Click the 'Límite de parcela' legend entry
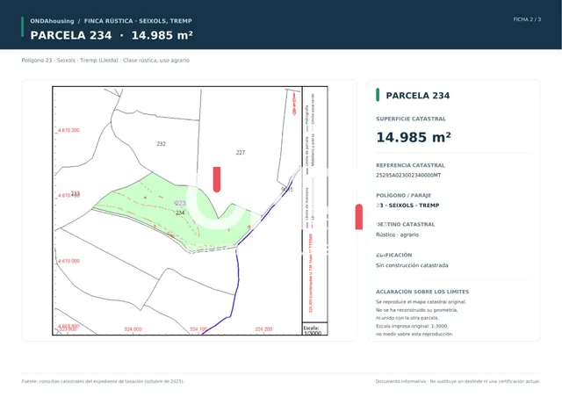Screen dimensions: 562x397 coord(306,155)
